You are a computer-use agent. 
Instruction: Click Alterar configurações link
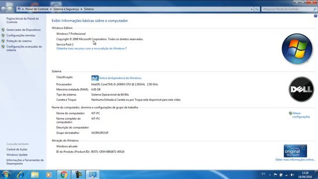pos(301,115)
